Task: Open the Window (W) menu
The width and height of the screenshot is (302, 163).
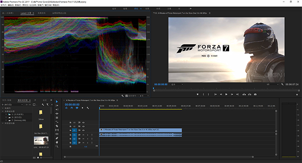Action: coord(48,5)
